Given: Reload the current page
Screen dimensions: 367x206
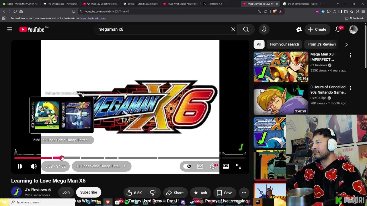Looking at the screenshot, I should coord(15,11).
